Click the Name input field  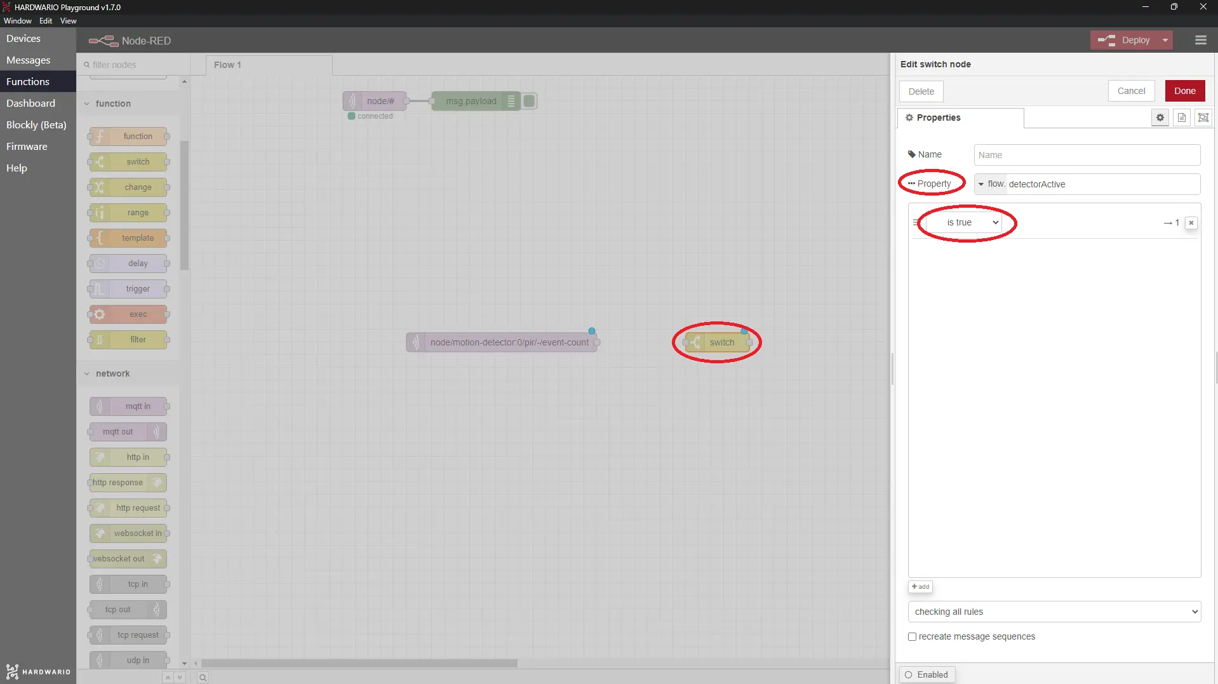tap(1087, 155)
